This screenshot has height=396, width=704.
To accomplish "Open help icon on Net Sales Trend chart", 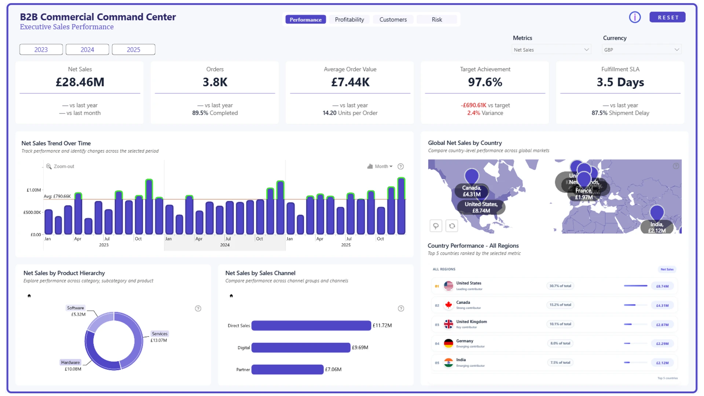I will (x=401, y=166).
